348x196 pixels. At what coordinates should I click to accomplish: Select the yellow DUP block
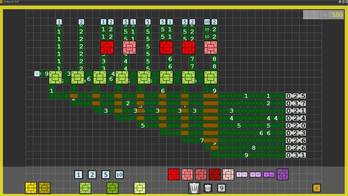coord(31,188)
